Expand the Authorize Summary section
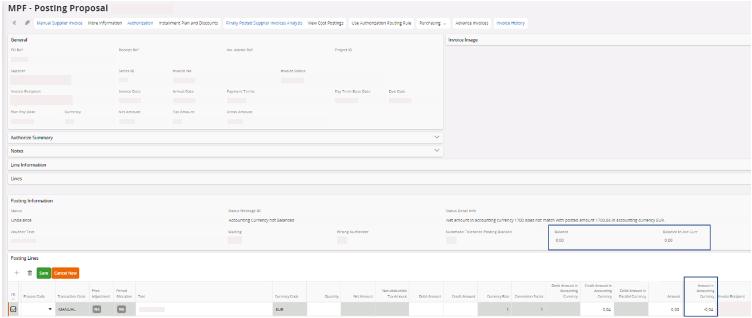 click(437, 138)
